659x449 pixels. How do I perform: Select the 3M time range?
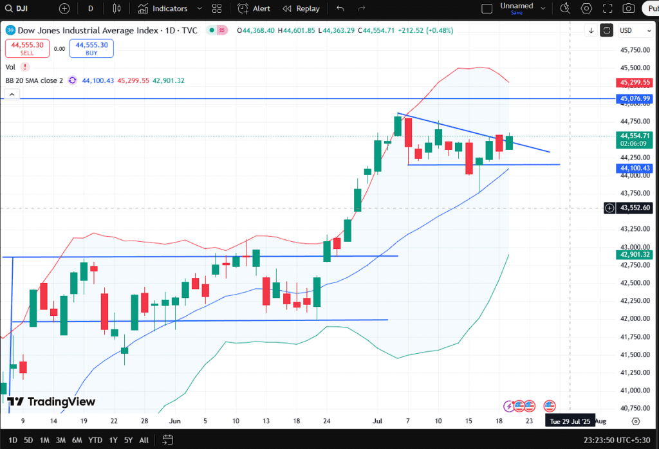(x=61, y=440)
